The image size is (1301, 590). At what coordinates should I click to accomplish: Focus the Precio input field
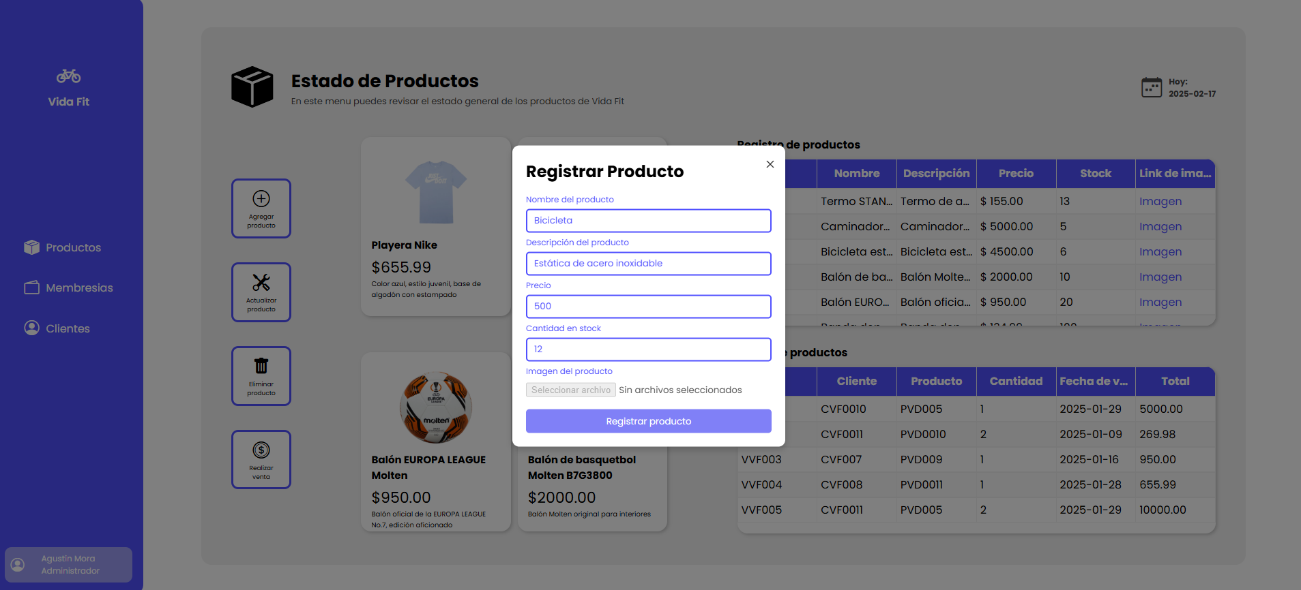[648, 307]
